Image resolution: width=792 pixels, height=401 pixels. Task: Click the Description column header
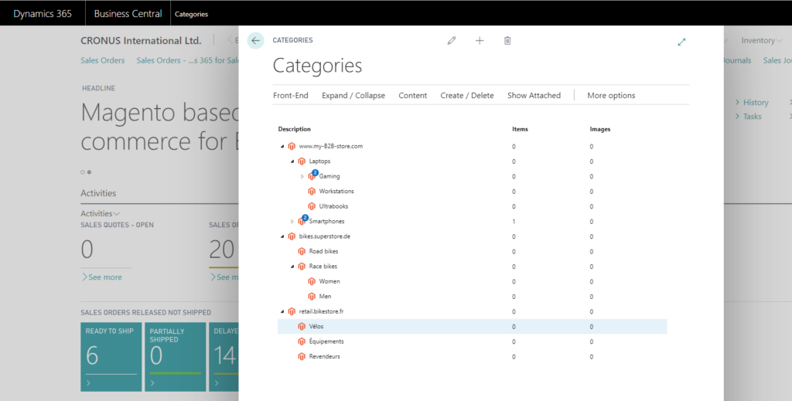295,129
